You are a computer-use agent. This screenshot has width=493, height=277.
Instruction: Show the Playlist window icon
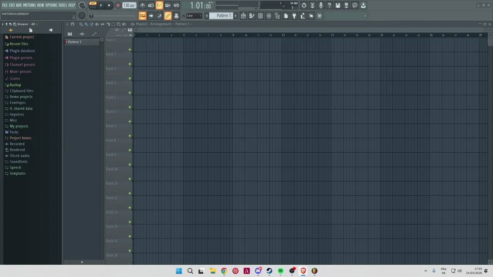click(x=243, y=16)
